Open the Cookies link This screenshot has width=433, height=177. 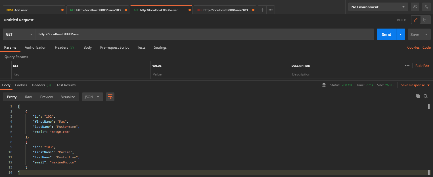(x=413, y=48)
